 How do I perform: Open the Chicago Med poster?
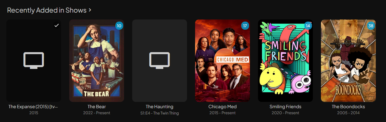point(223,61)
